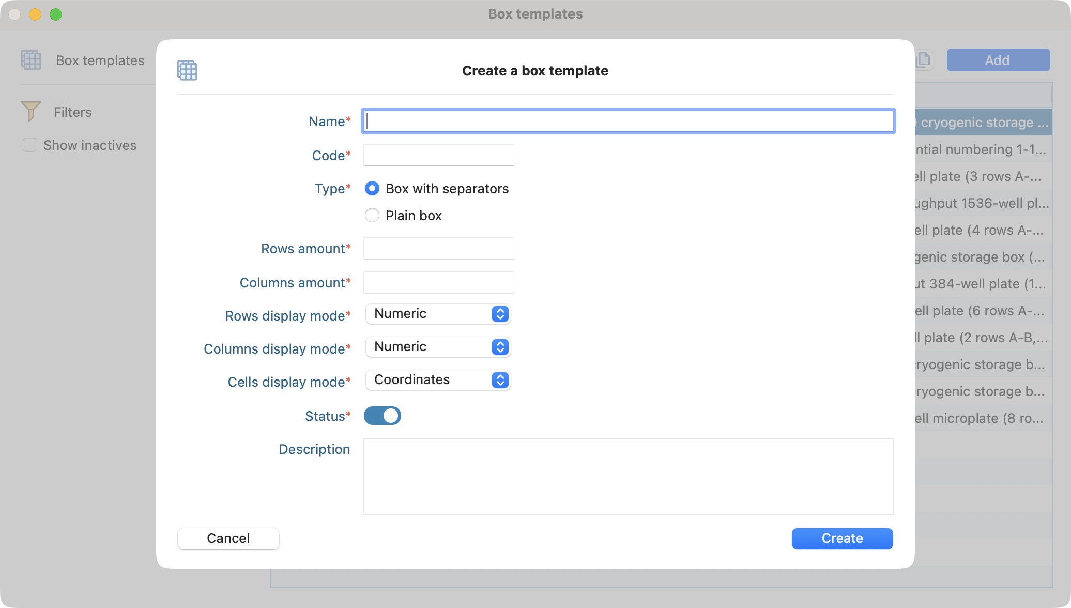Click the Add button in toolbar

(998, 60)
